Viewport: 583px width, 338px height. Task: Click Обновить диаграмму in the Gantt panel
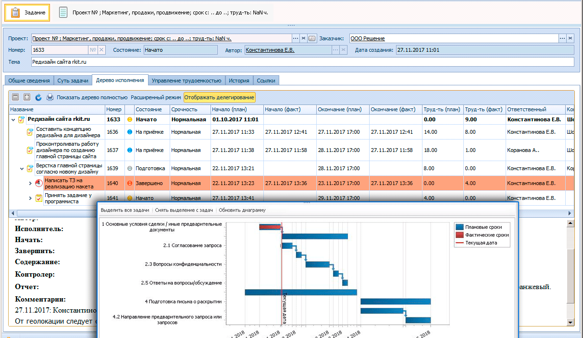pyautogui.click(x=242, y=210)
